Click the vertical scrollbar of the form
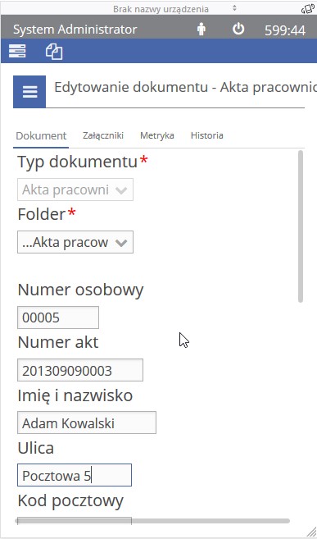317x539 pixels. [x=301, y=226]
